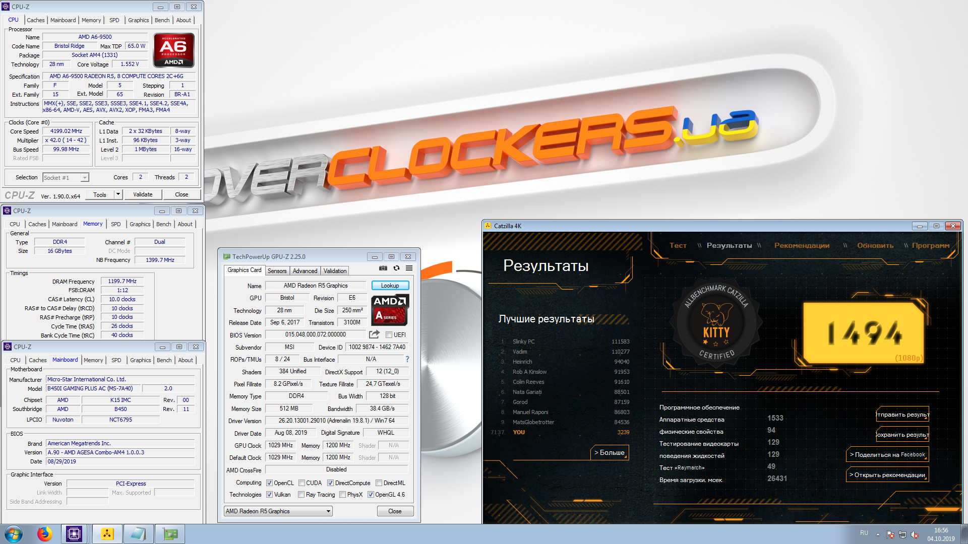The height and width of the screenshot is (544, 968).
Task: Switch to GPU-Z via green card taskbar icon
Action: (170, 534)
